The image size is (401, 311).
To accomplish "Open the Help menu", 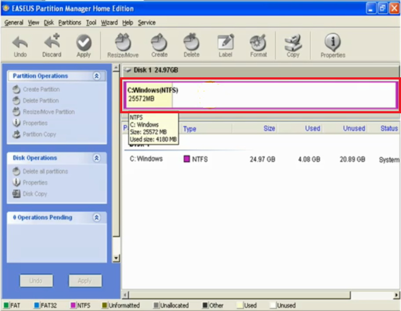I will click(128, 22).
